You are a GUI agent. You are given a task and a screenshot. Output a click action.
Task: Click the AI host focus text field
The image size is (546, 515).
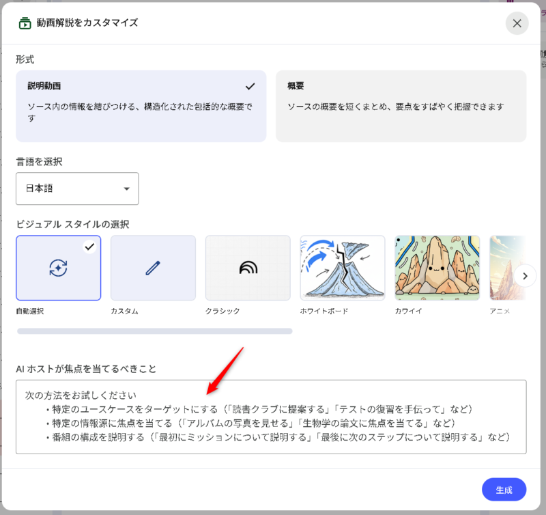(271, 417)
